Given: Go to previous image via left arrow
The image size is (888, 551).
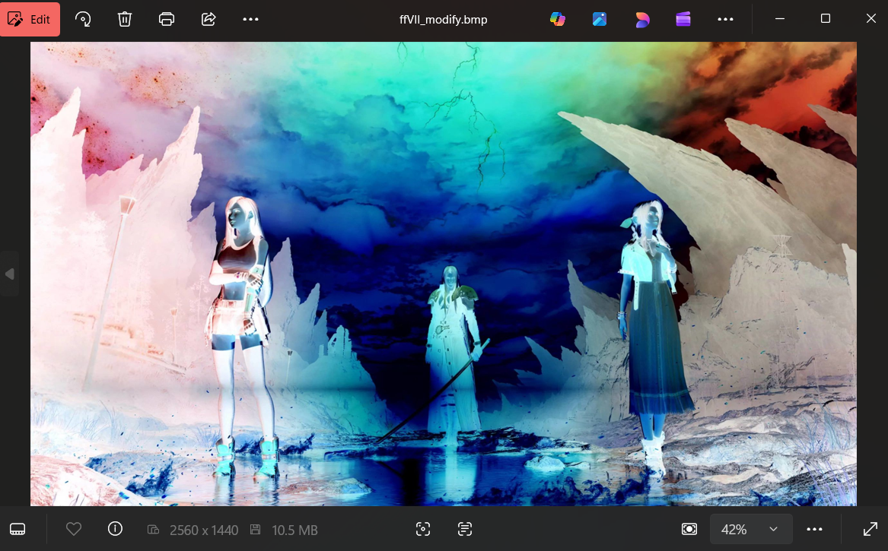Looking at the screenshot, I should coord(9,274).
